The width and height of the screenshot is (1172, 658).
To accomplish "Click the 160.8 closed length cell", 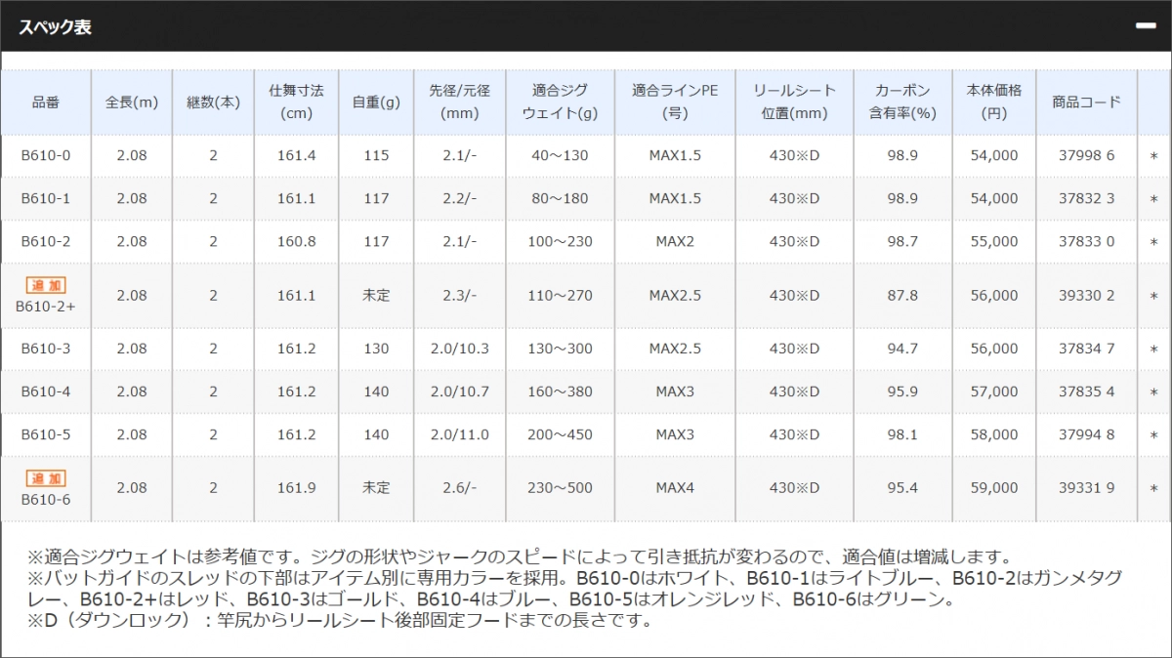I will pos(296,241).
